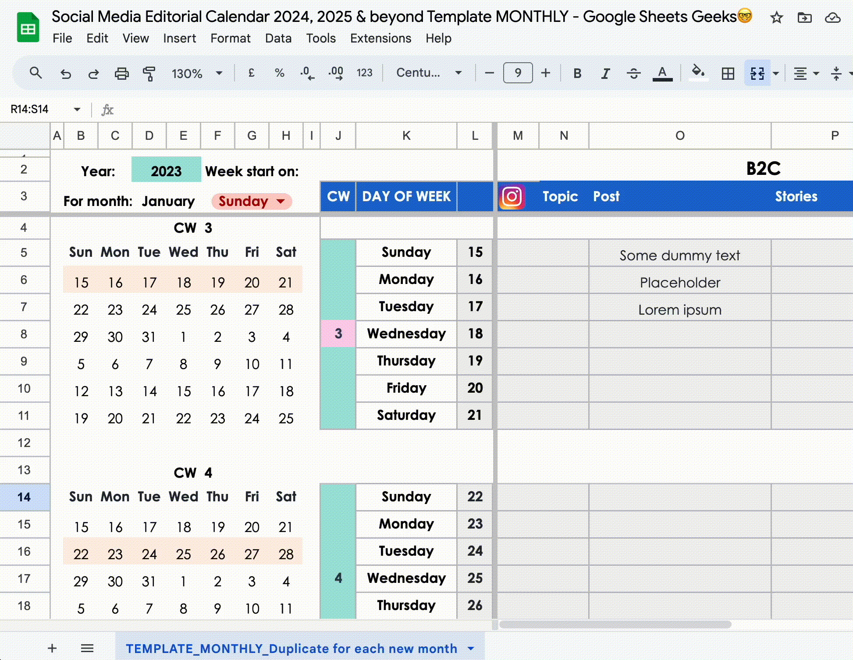Toggle italic formatting in the toolbar
Viewport: 853px width, 660px height.
tap(605, 73)
